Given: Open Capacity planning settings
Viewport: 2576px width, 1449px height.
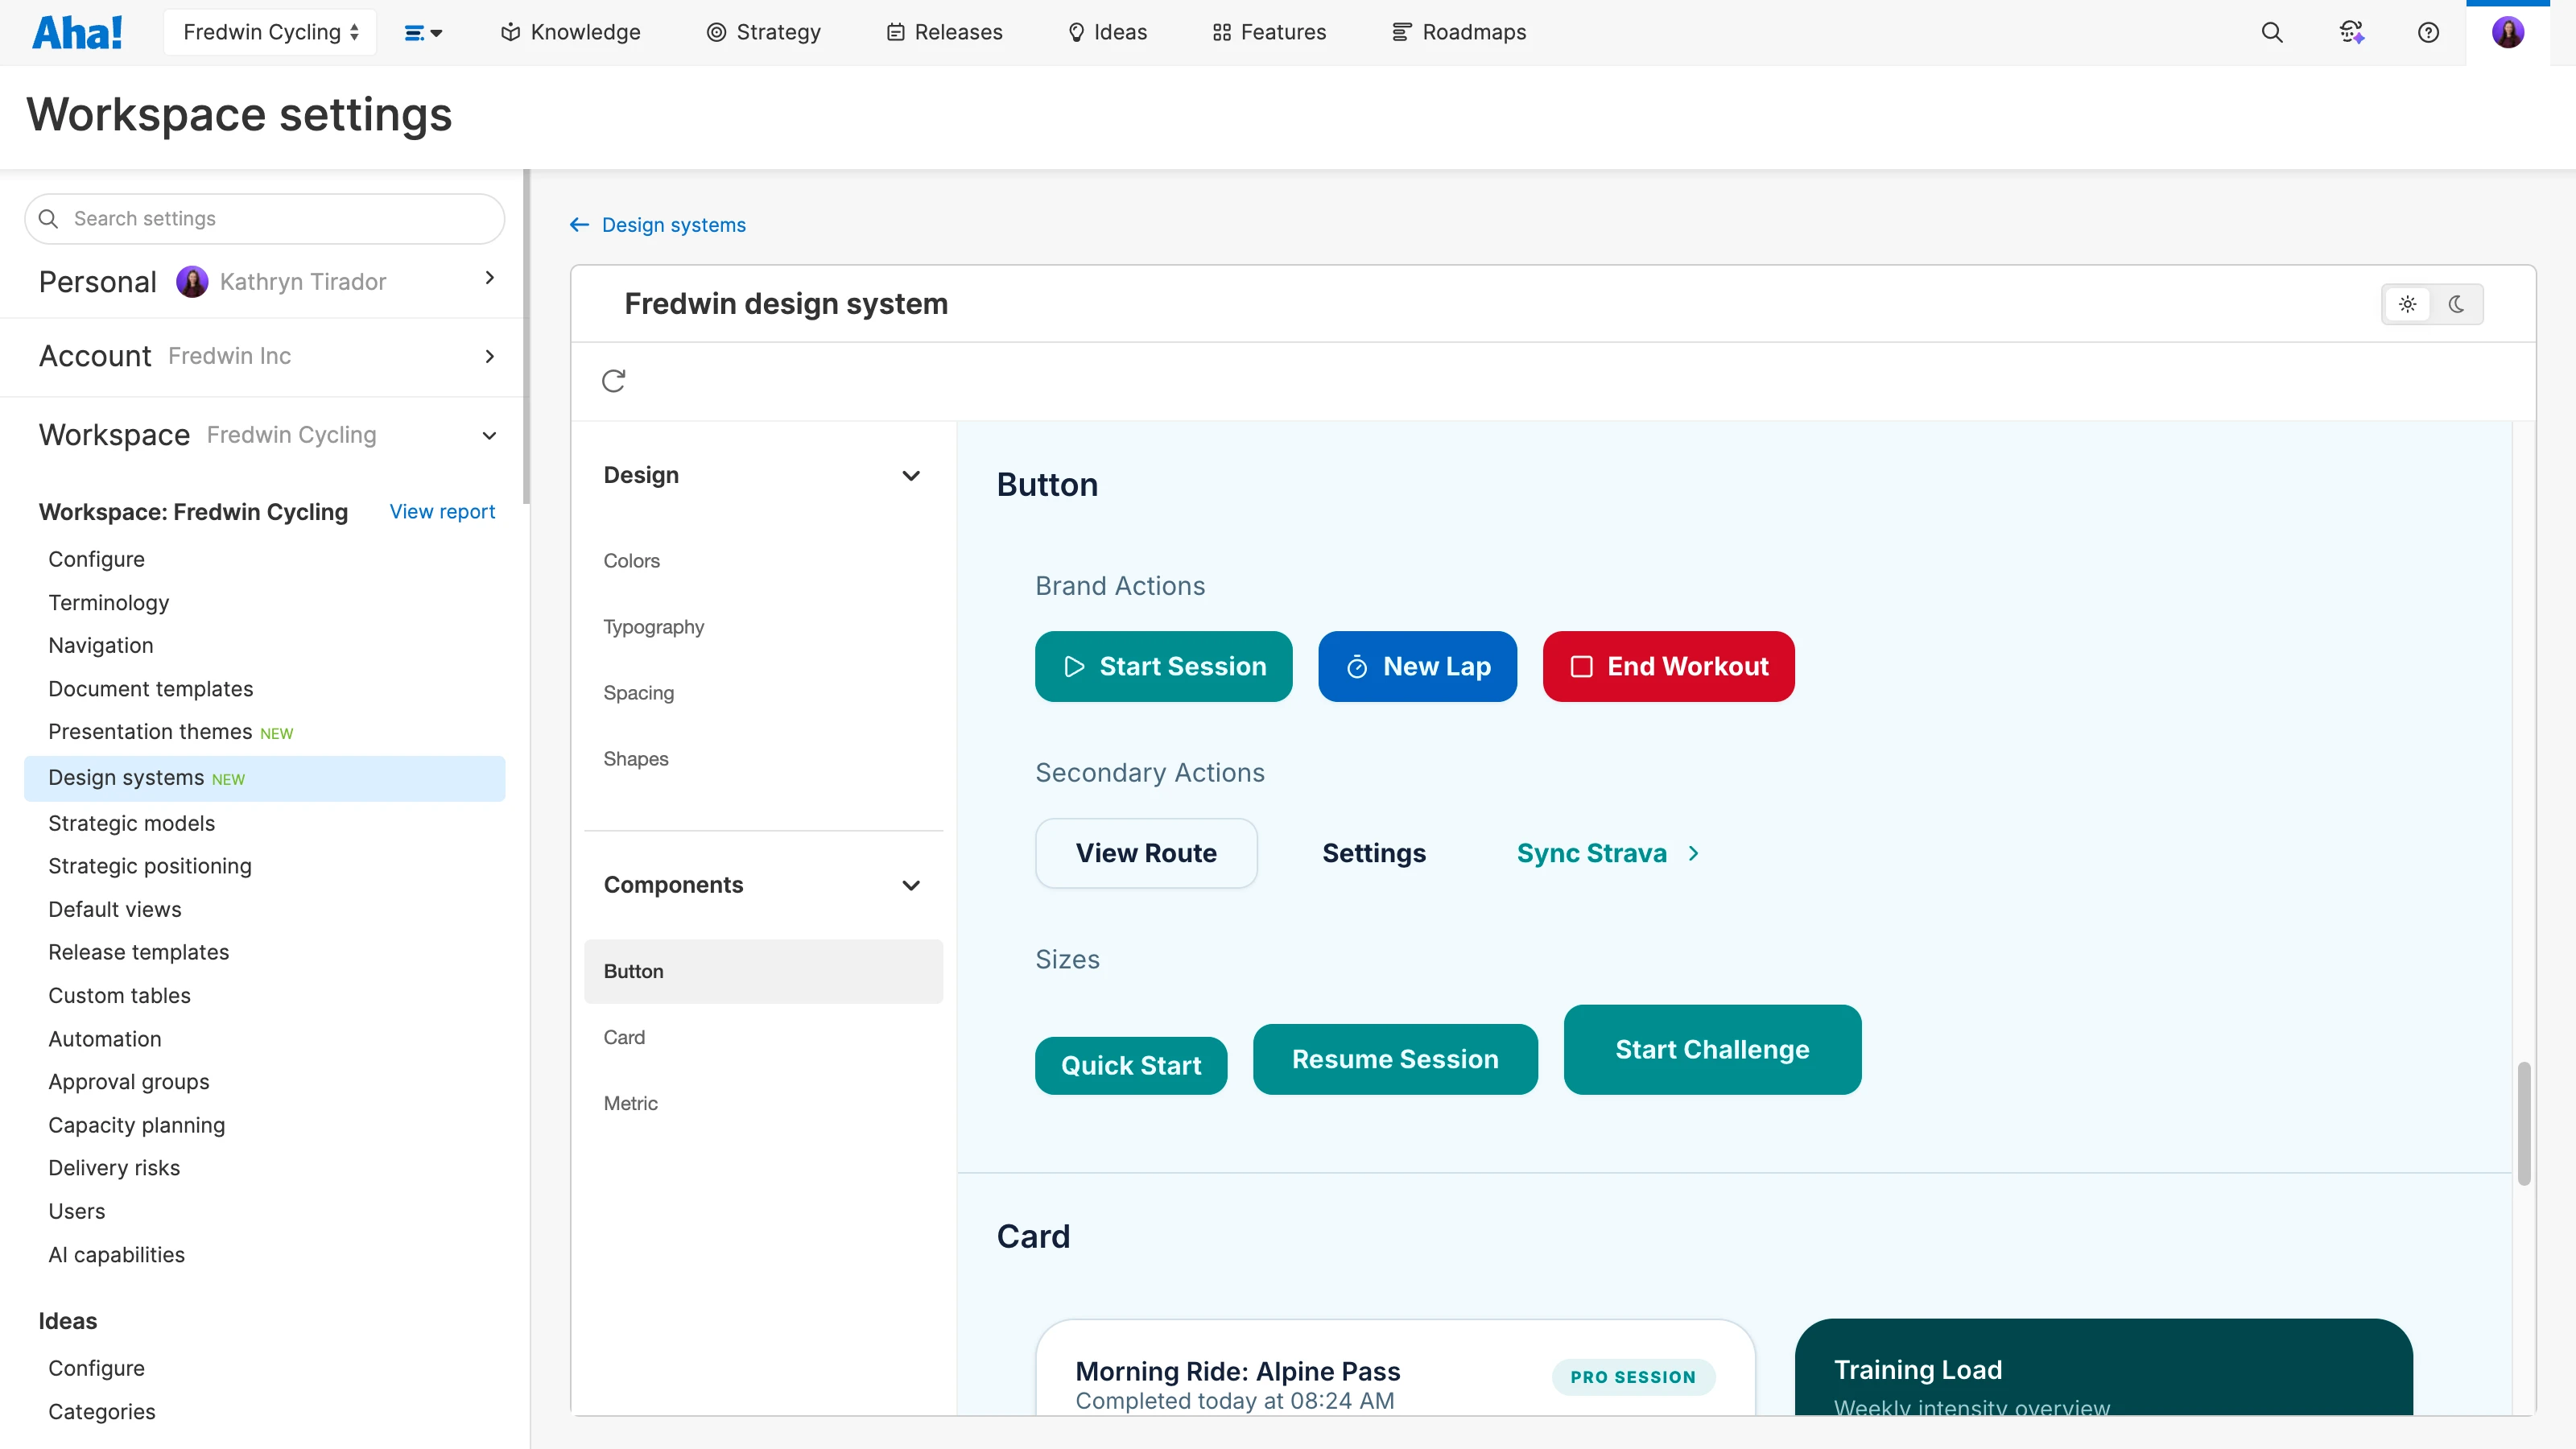Looking at the screenshot, I should coord(136,1126).
